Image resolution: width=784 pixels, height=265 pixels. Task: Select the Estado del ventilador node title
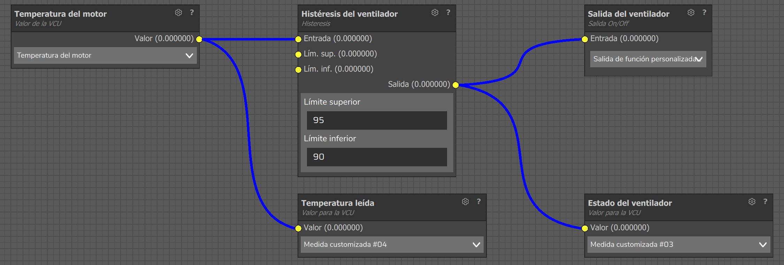(630, 203)
